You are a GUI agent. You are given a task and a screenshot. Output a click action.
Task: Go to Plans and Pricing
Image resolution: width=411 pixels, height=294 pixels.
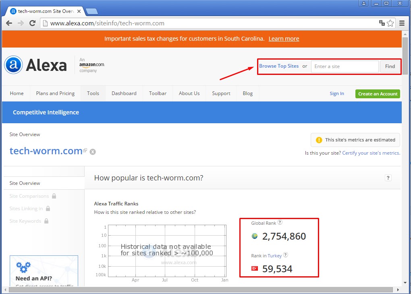coord(55,93)
